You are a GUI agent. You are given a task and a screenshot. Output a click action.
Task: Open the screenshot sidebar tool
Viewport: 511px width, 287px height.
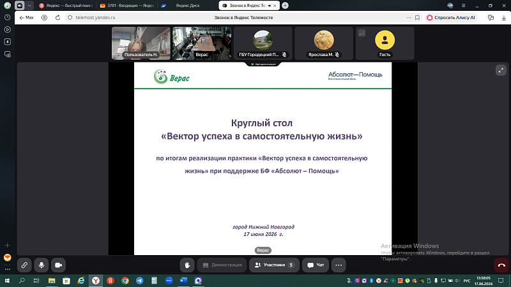(7, 54)
